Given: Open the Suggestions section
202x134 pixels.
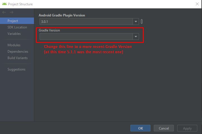Looking at the screenshot, I should (x=16, y=69).
